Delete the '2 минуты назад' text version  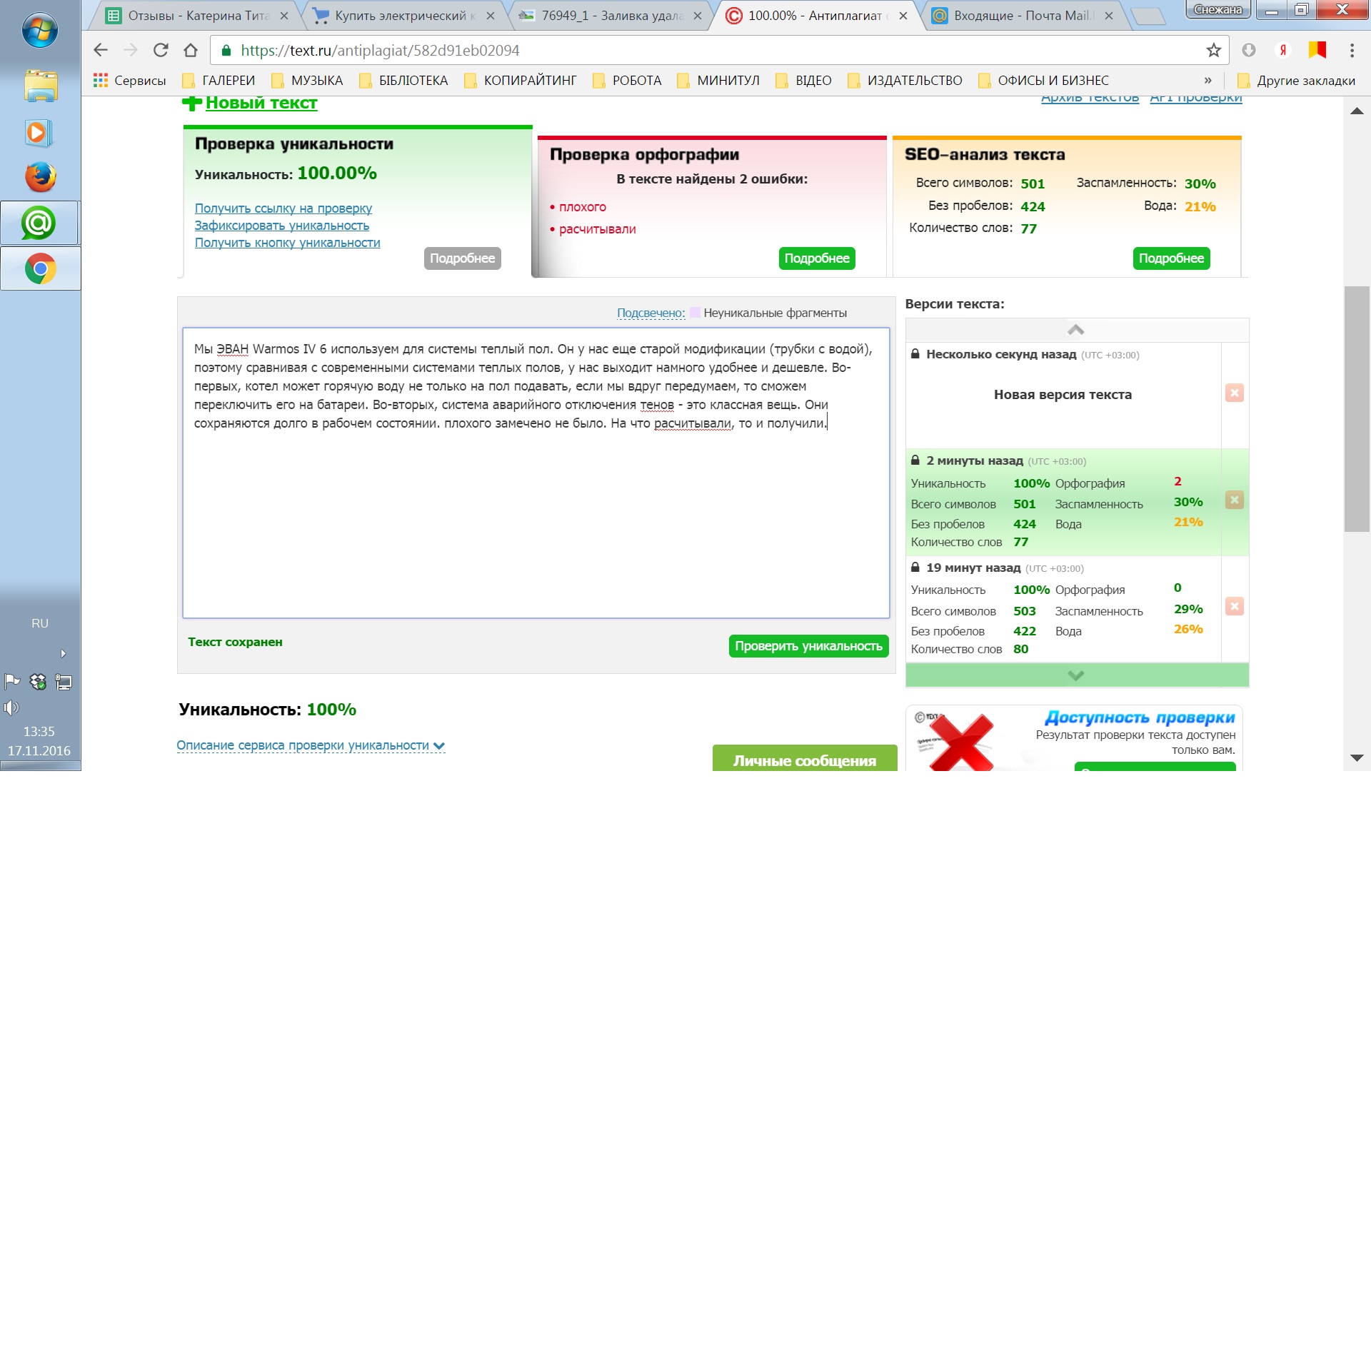1234,500
